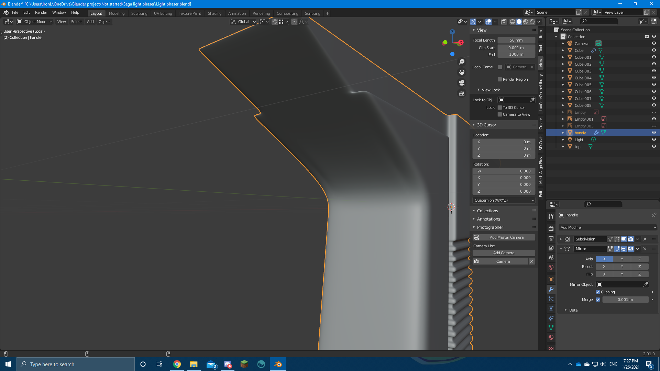Image resolution: width=660 pixels, height=371 pixels.
Task: Open Add Modifier dropdown
Action: [x=608, y=227]
